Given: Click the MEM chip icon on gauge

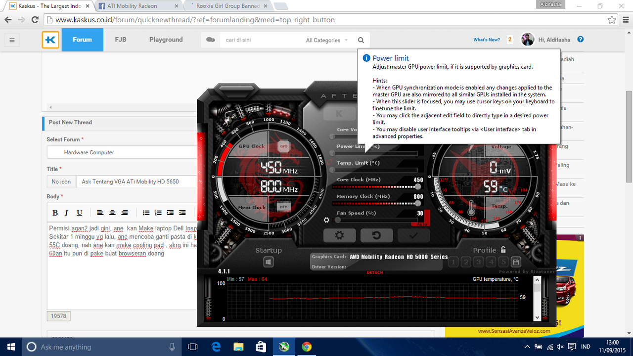Looking at the screenshot, I should coord(283,207).
